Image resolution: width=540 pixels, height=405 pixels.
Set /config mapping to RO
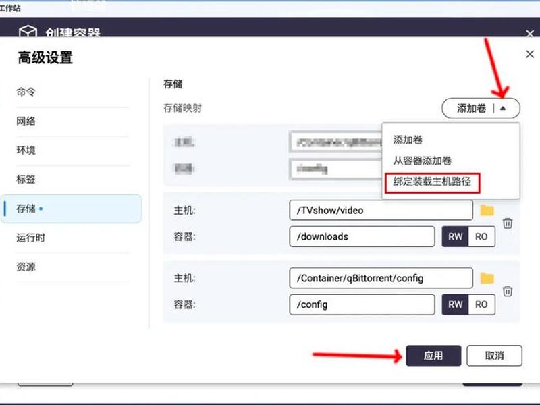tap(481, 304)
